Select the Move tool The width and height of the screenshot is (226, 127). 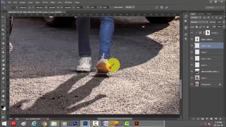[x=3, y=17]
